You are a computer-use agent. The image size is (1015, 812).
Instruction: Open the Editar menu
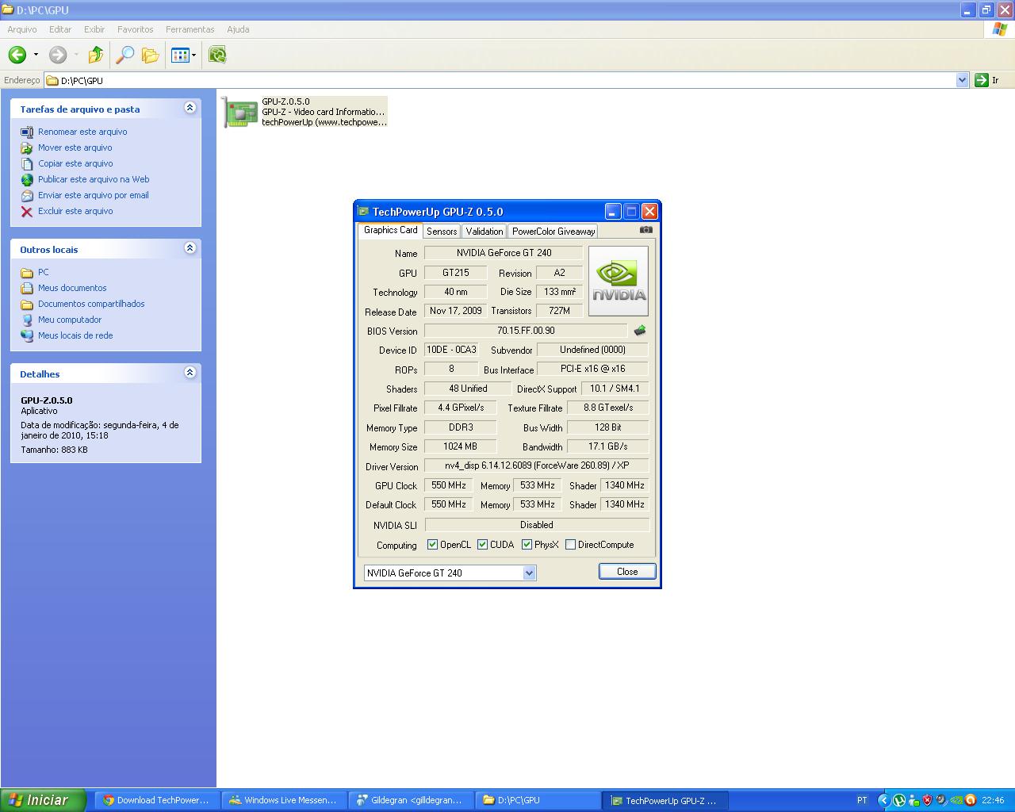pos(60,29)
